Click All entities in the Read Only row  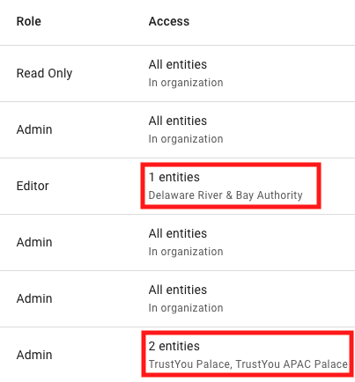(x=178, y=64)
